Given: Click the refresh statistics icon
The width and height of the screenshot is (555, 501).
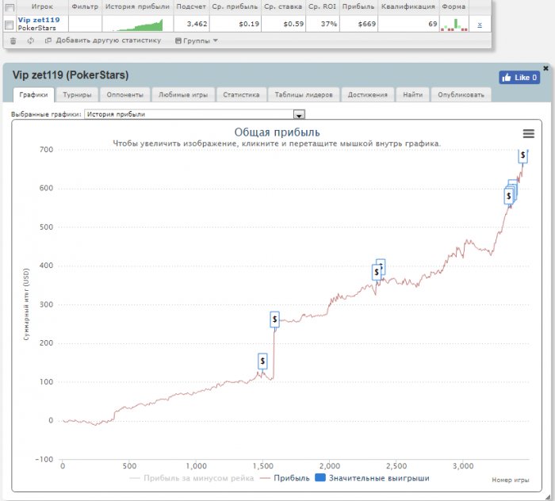Looking at the screenshot, I should point(30,40).
